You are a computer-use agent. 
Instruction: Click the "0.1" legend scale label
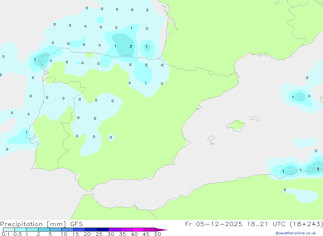5,234
